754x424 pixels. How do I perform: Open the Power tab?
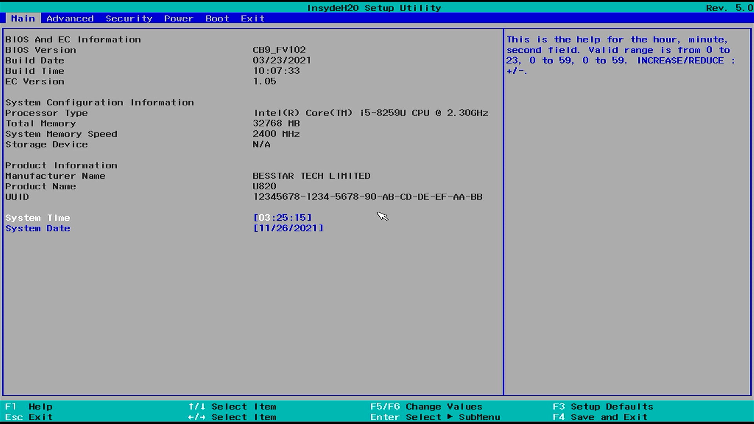[179, 18]
